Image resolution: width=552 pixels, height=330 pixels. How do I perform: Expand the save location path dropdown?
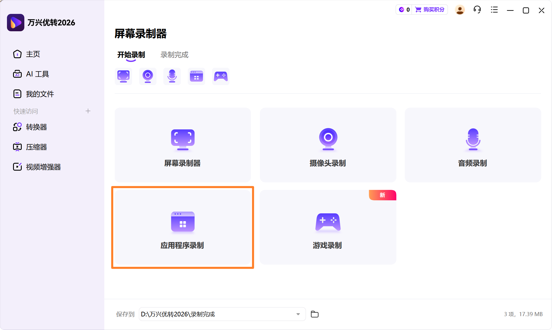pos(298,314)
